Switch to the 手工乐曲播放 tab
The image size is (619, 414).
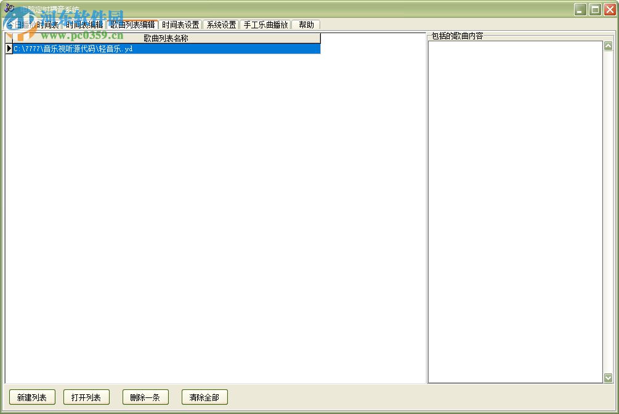coord(265,25)
